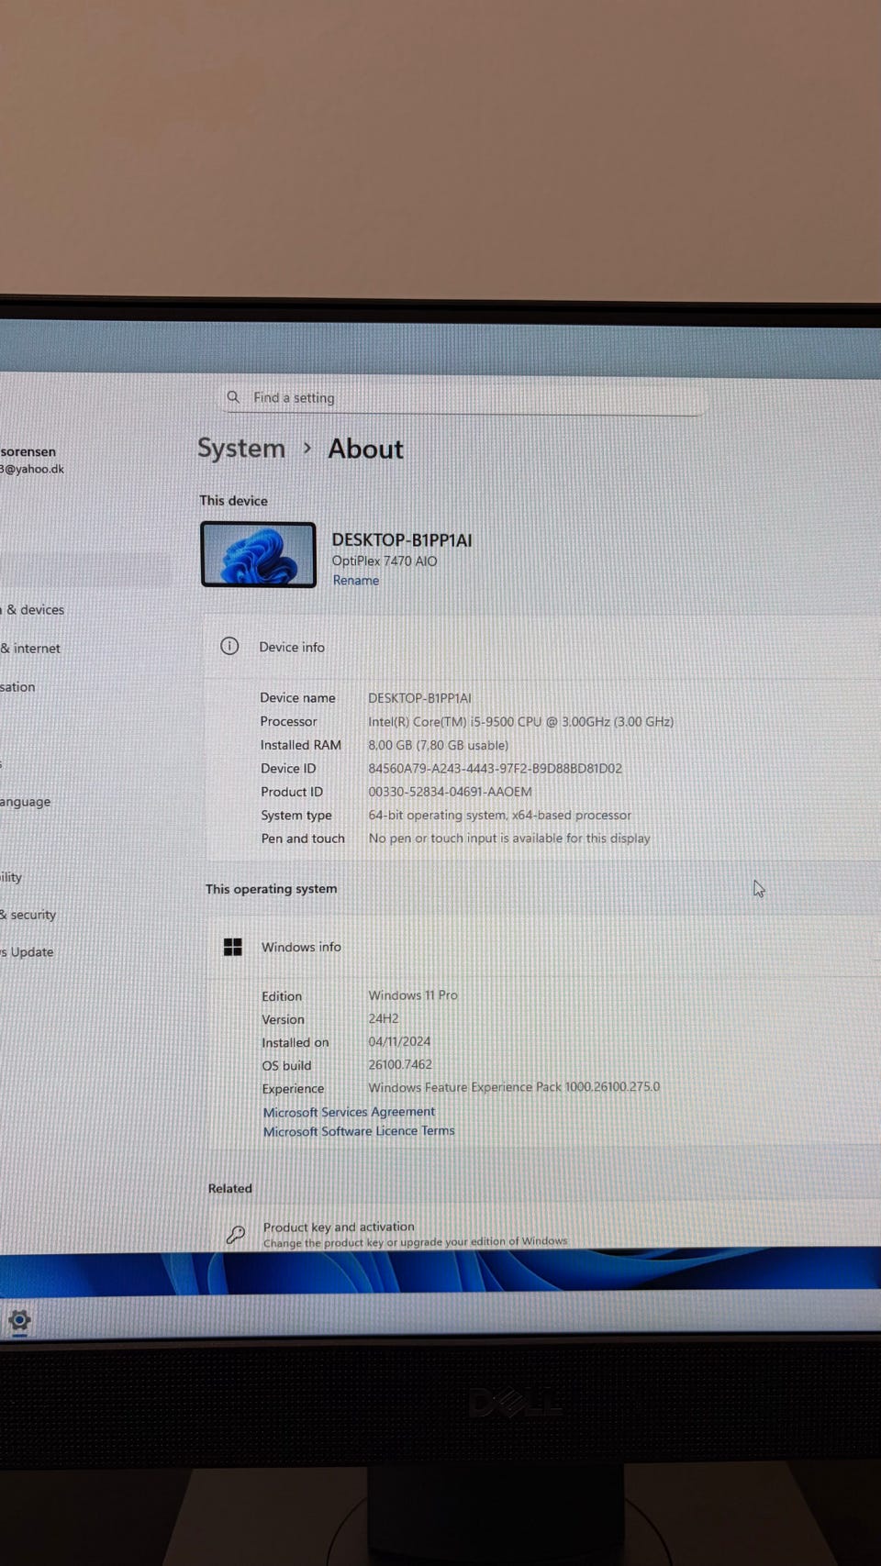Go back to System via breadcrumb

click(x=241, y=448)
